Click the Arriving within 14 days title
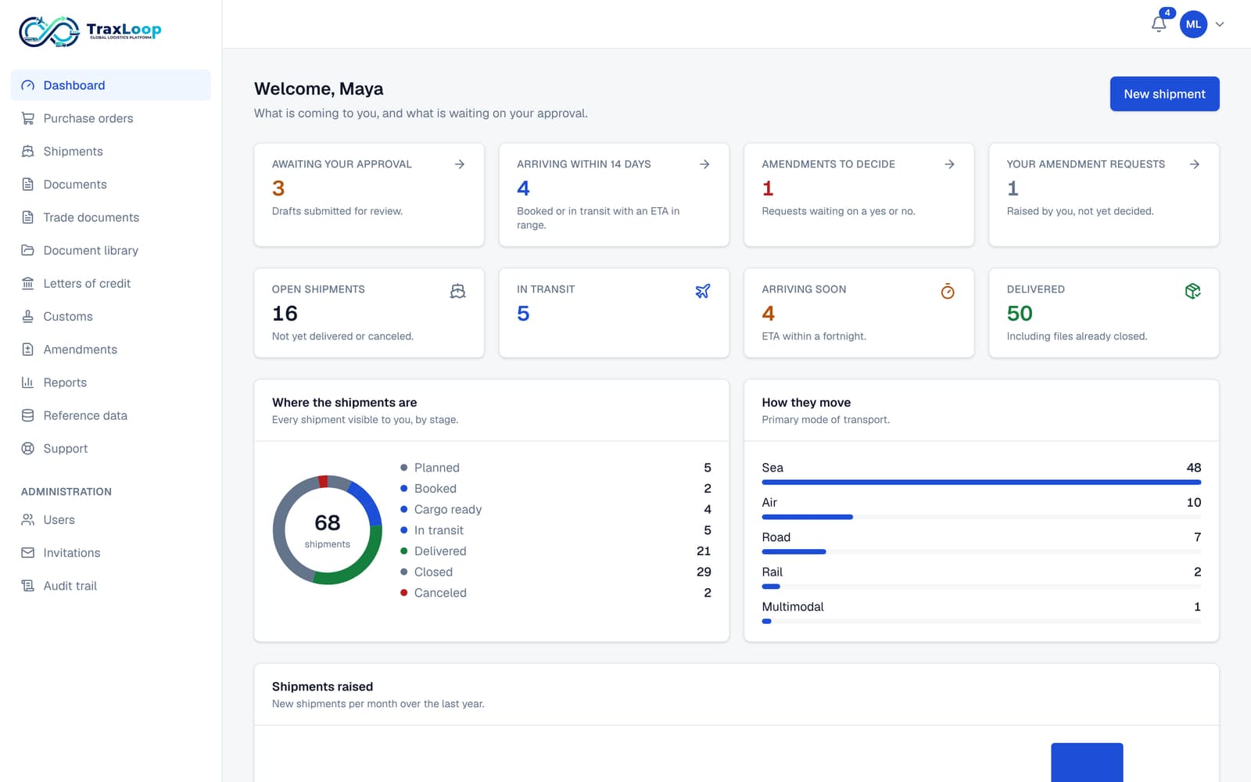The height and width of the screenshot is (782, 1251). tap(583, 164)
